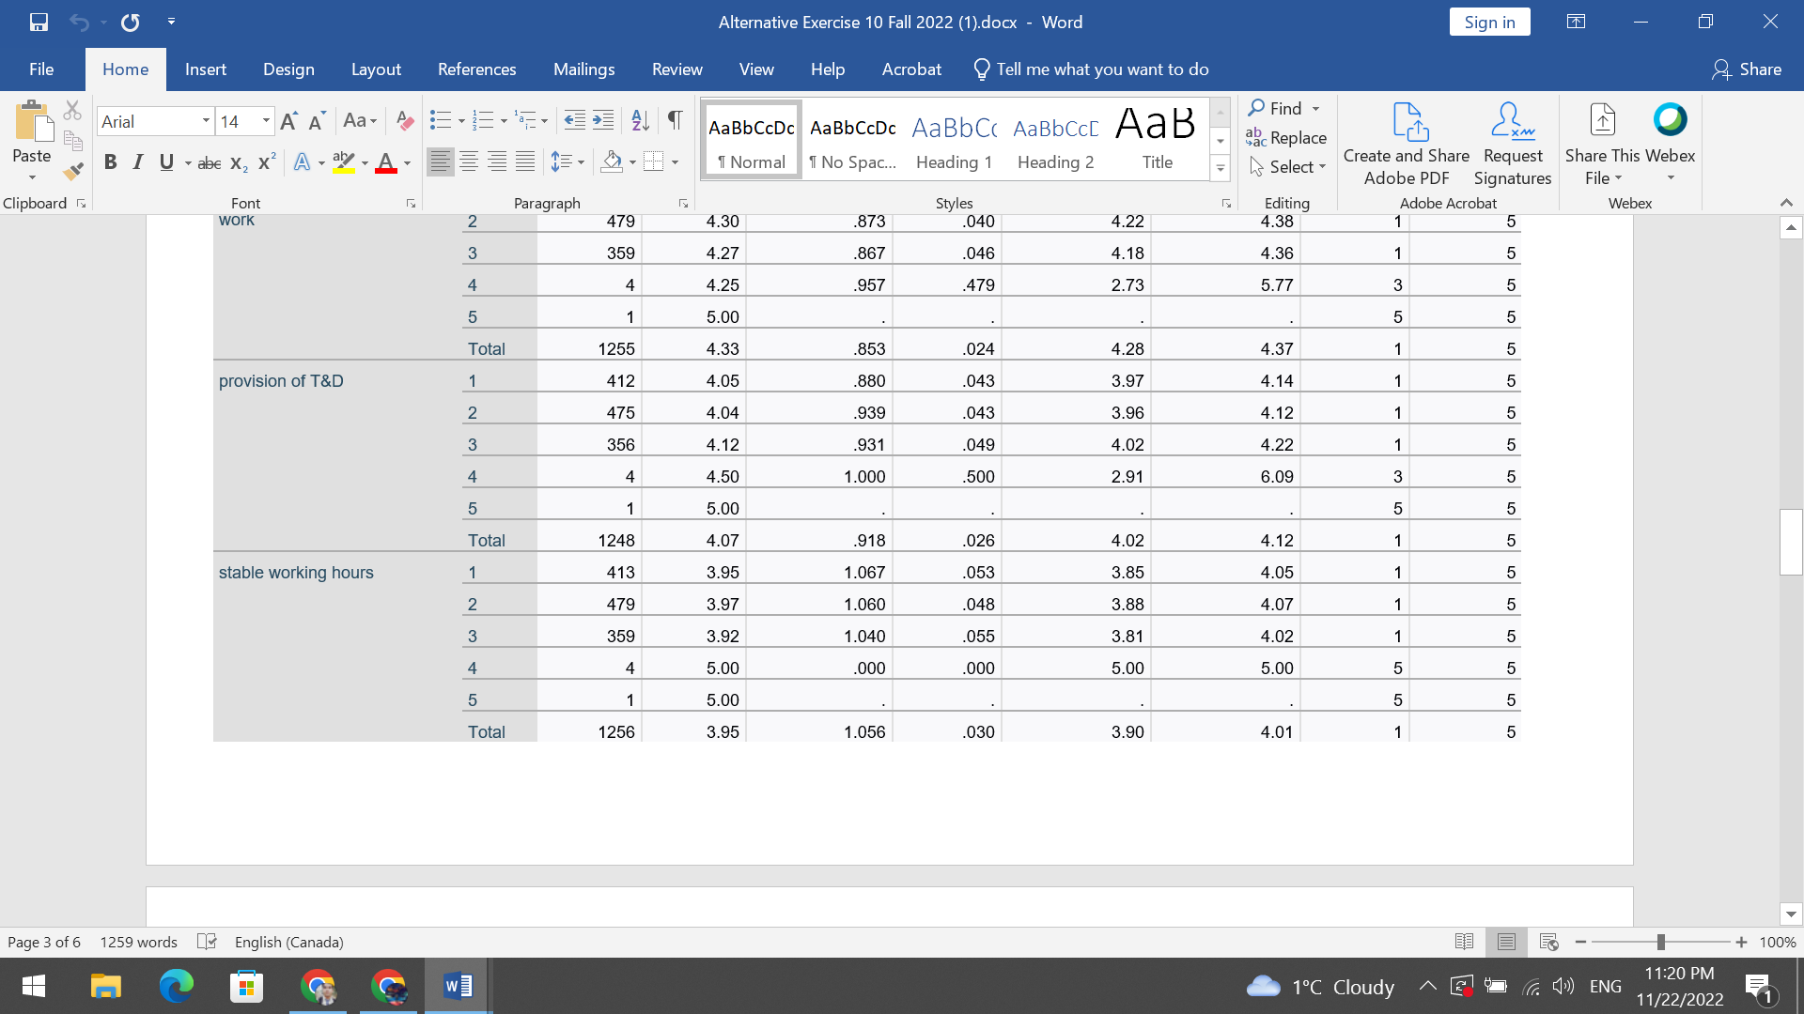
Task: Open Word from the taskbar
Action: click(x=458, y=987)
